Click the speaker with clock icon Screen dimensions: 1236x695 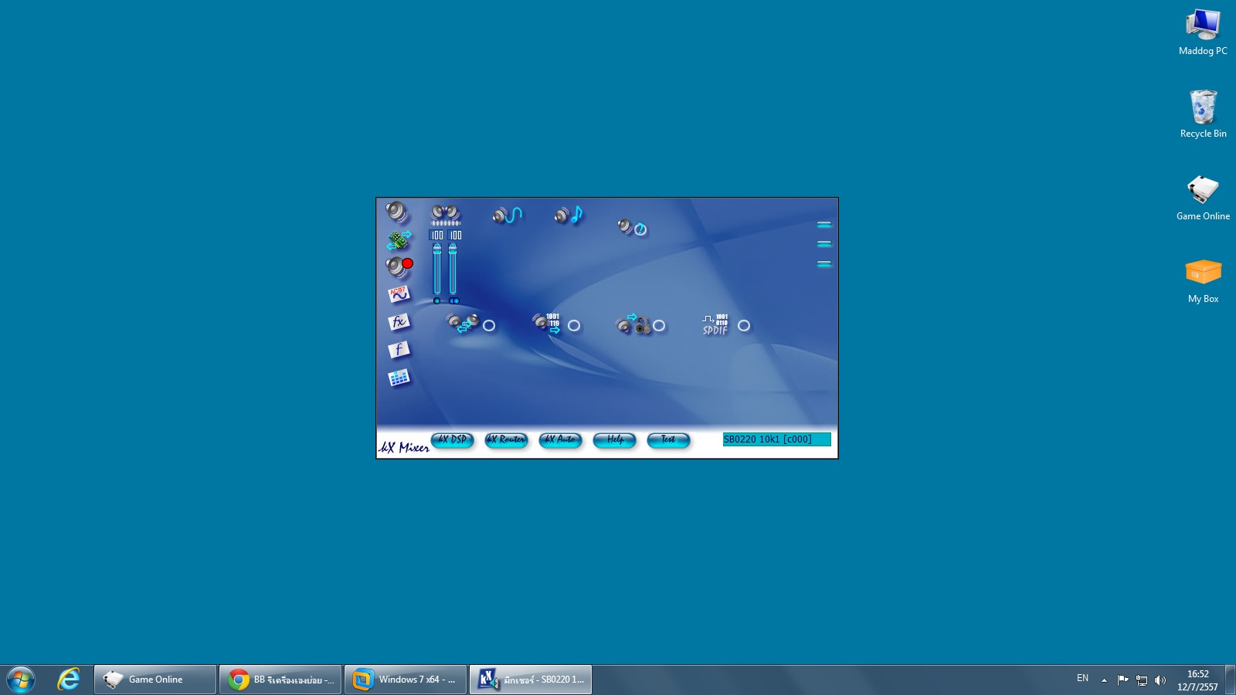point(632,226)
